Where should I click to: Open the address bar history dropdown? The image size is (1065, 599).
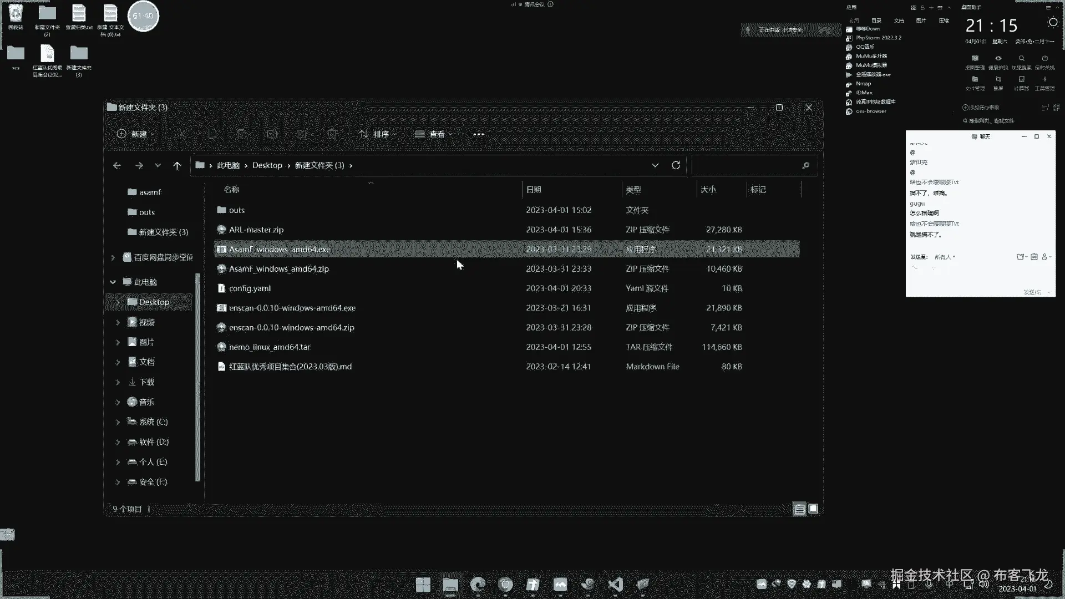(655, 165)
